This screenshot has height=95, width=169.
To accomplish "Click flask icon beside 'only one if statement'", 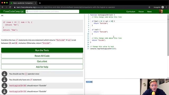I will coord(4,80).
